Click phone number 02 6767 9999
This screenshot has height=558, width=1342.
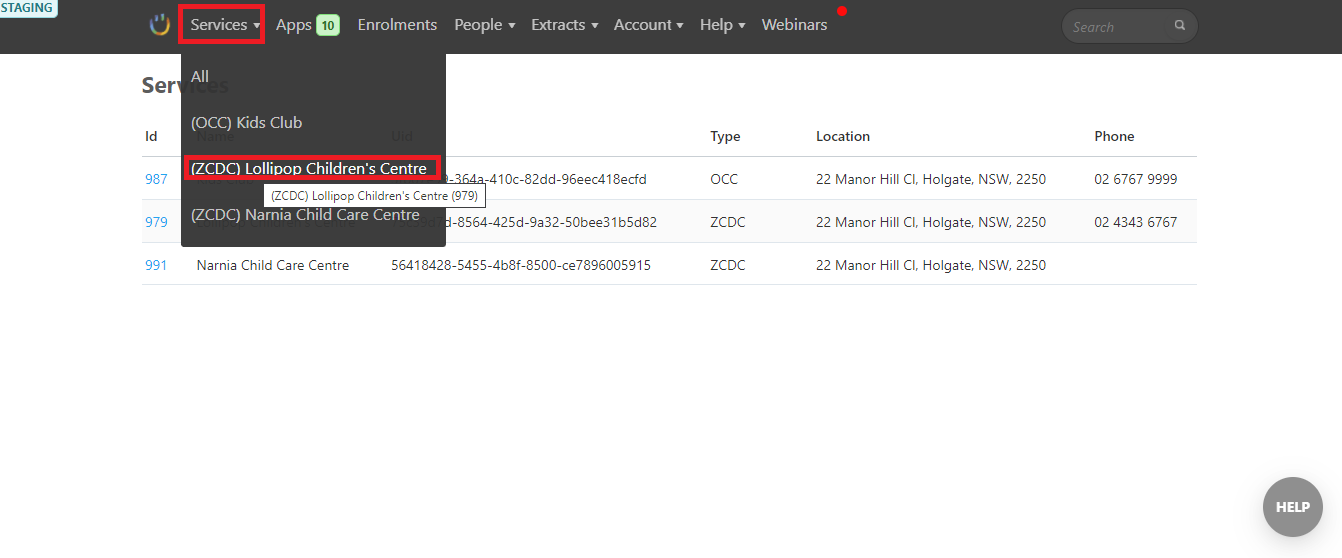point(1136,180)
